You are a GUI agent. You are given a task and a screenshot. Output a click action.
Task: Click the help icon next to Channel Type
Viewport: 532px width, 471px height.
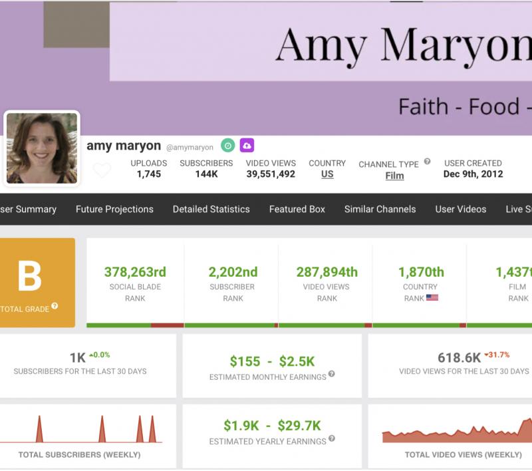[x=427, y=162]
